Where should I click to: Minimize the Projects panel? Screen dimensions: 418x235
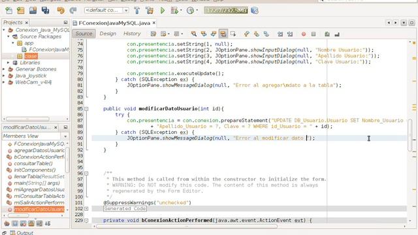tap(65, 23)
